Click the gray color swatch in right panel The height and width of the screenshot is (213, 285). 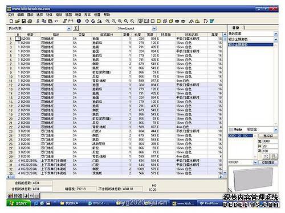(x=231, y=130)
